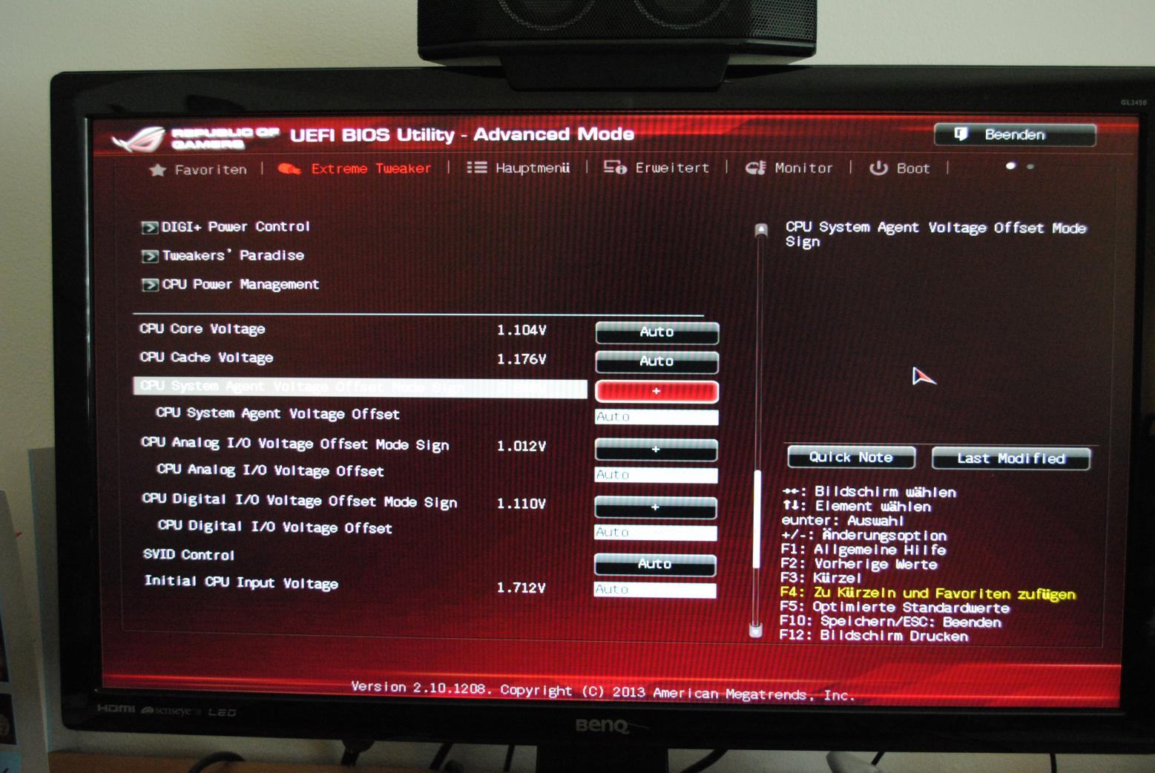Click CPU Analog I/O Voltage Offset field
Image resolution: width=1155 pixels, height=773 pixels.
click(x=656, y=475)
